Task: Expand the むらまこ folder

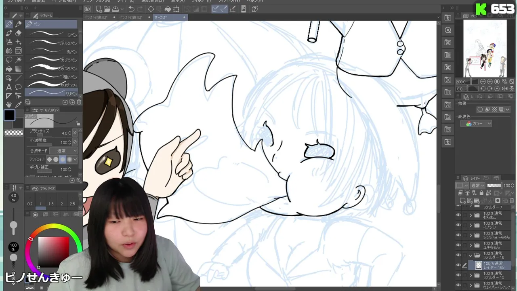Action: [471, 215]
